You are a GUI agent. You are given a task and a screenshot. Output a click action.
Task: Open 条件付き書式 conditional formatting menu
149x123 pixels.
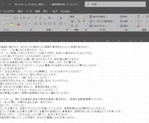click(x=98, y=17)
